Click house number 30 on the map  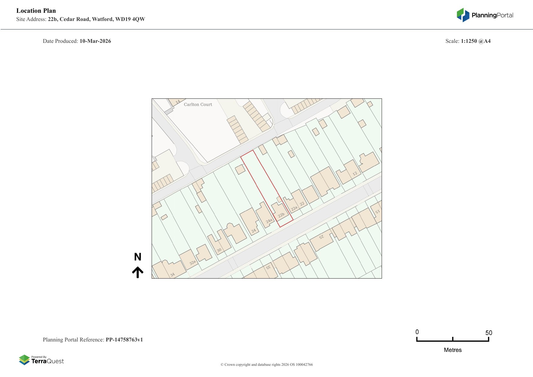[219, 250]
